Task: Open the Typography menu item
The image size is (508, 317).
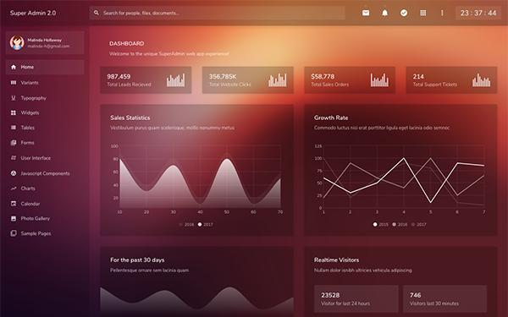Action: click(45, 98)
